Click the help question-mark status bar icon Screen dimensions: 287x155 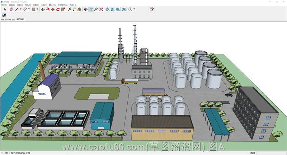2,153
